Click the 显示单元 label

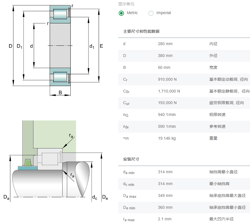126,4
